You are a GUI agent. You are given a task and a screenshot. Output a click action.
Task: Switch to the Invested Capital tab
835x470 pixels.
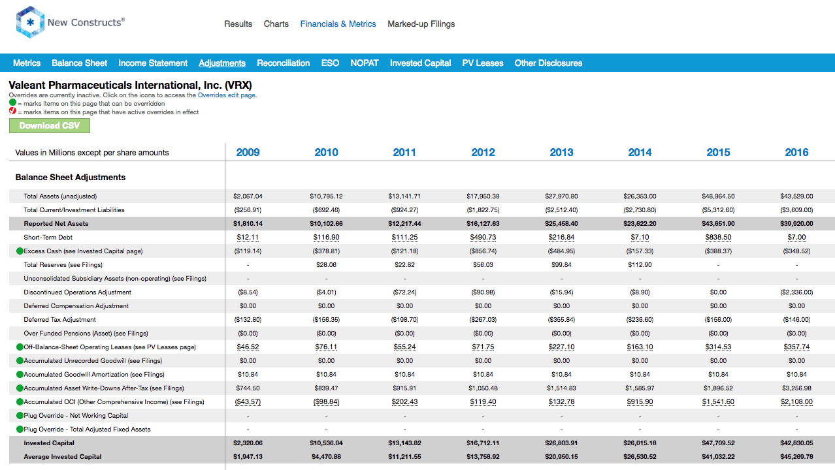click(421, 63)
